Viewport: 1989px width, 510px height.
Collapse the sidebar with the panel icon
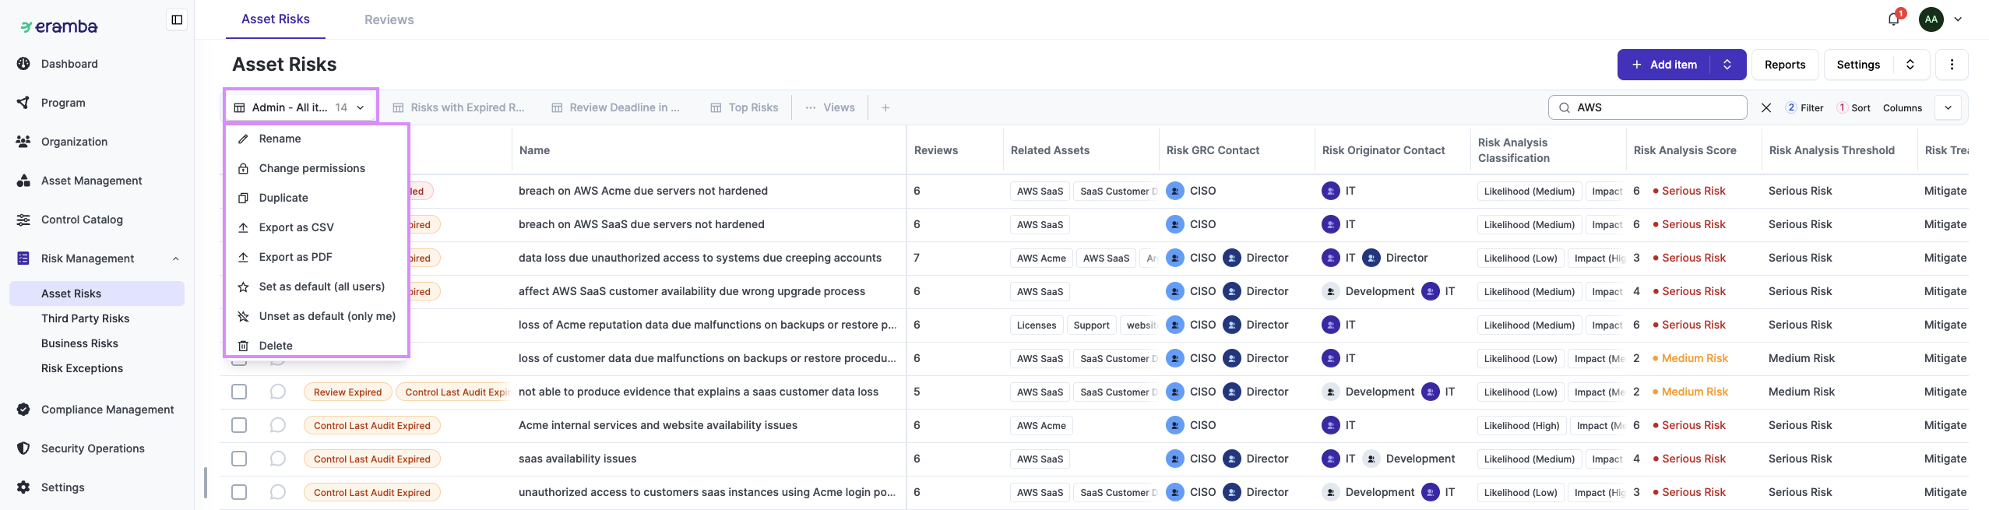pos(177,19)
